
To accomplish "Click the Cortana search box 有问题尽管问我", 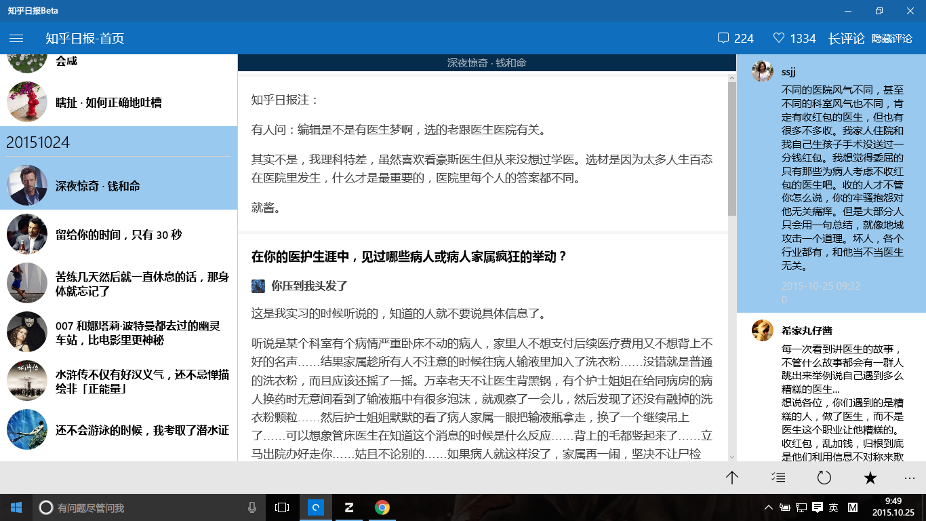I will pyautogui.click(x=149, y=507).
